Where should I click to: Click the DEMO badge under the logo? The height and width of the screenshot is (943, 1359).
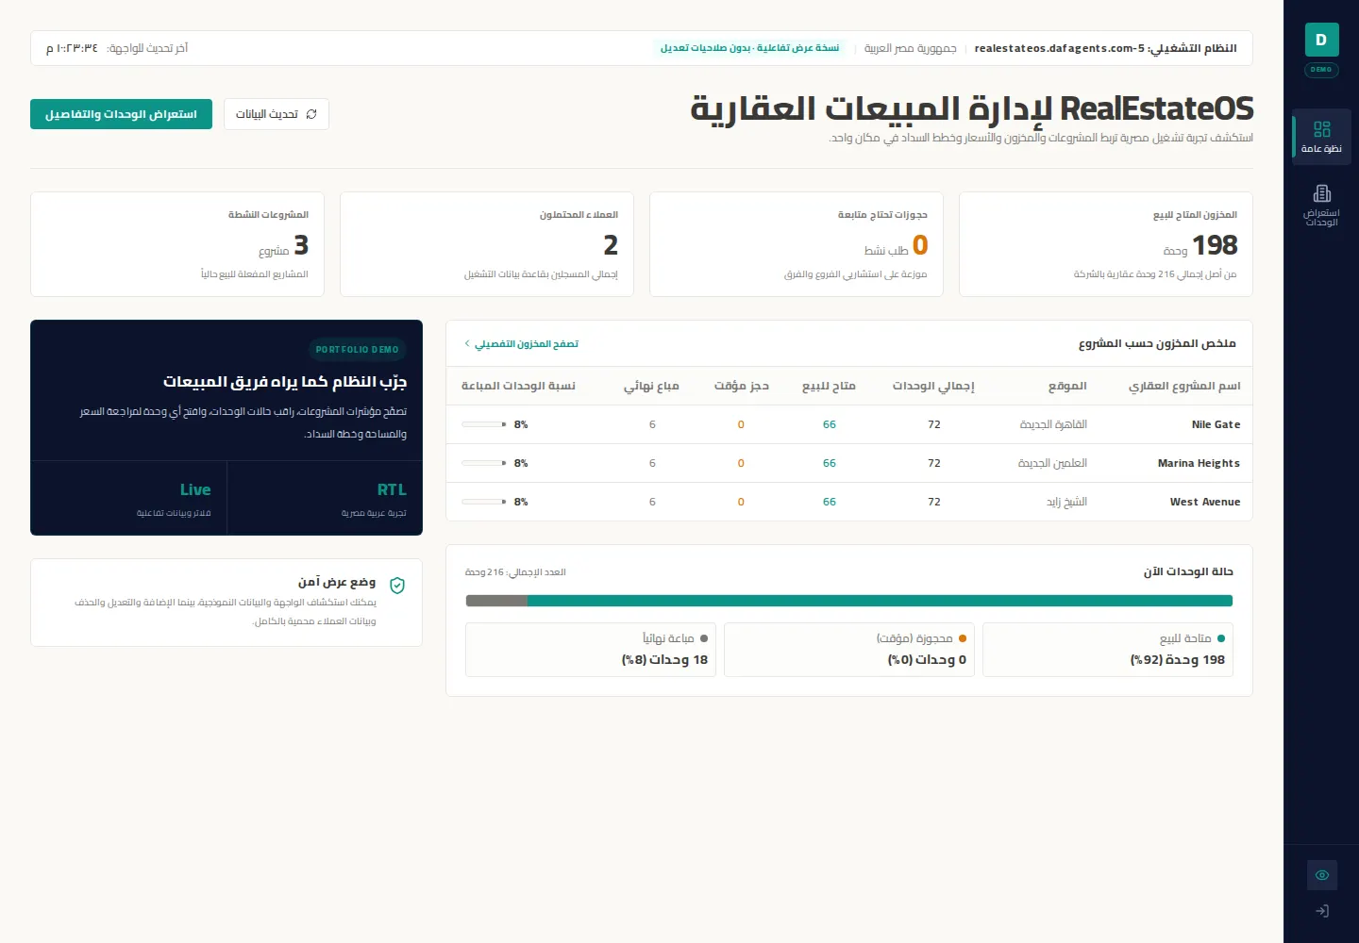(1321, 70)
